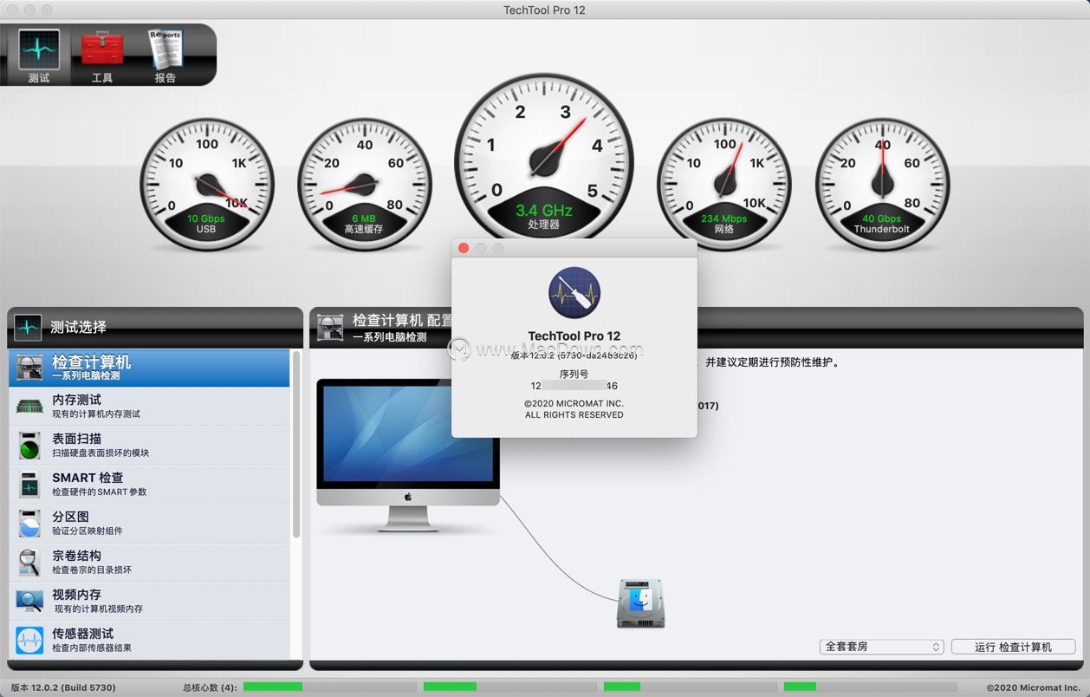
Task: Select the 测试 heartbeat monitor icon
Action: tap(39, 49)
